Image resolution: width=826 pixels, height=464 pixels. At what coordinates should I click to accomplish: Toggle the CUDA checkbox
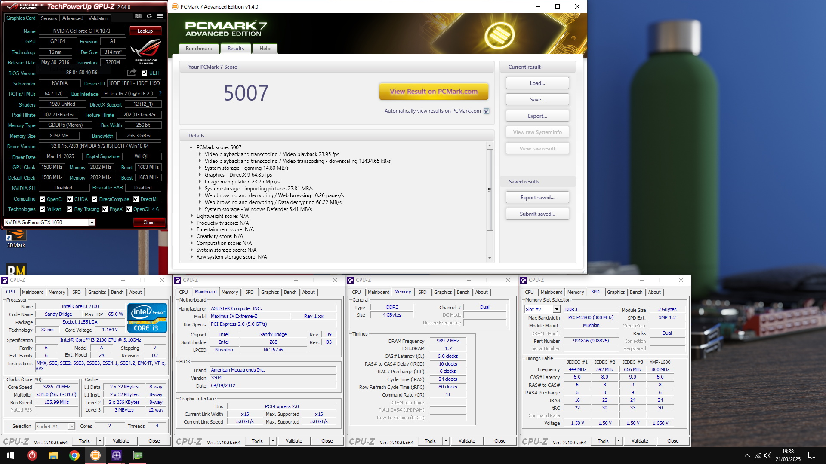tap(70, 199)
